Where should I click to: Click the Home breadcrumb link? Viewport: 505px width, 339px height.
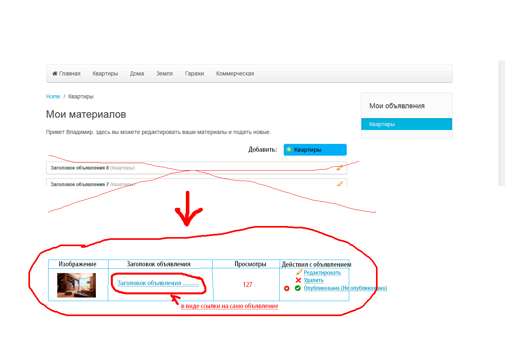click(x=53, y=96)
